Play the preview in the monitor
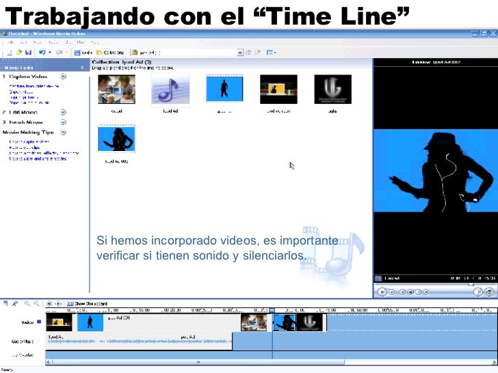This screenshot has height=373, width=498. 382,292
